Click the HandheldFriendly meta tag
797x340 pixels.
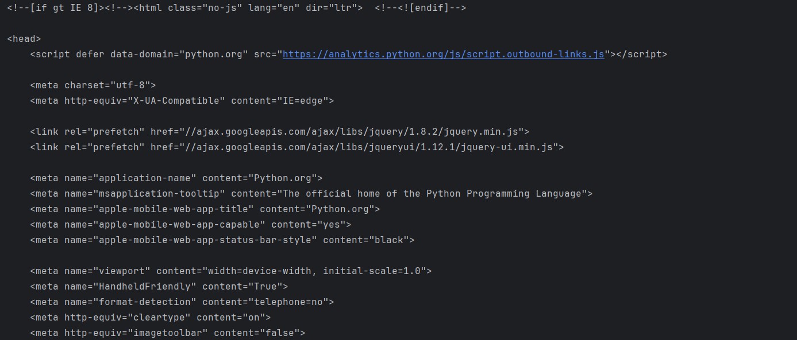click(x=159, y=287)
